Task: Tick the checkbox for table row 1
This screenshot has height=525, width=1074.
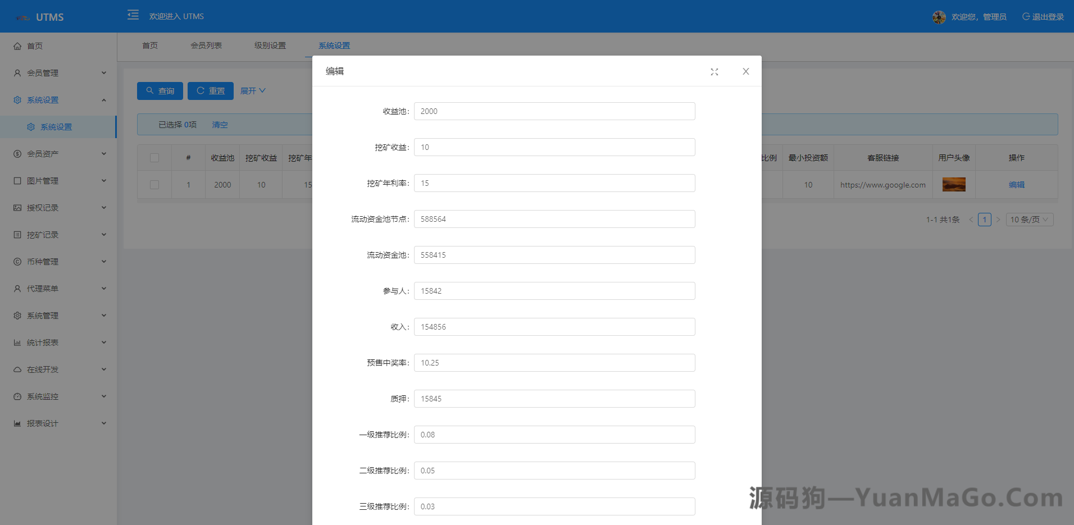Action: (x=154, y=184)
